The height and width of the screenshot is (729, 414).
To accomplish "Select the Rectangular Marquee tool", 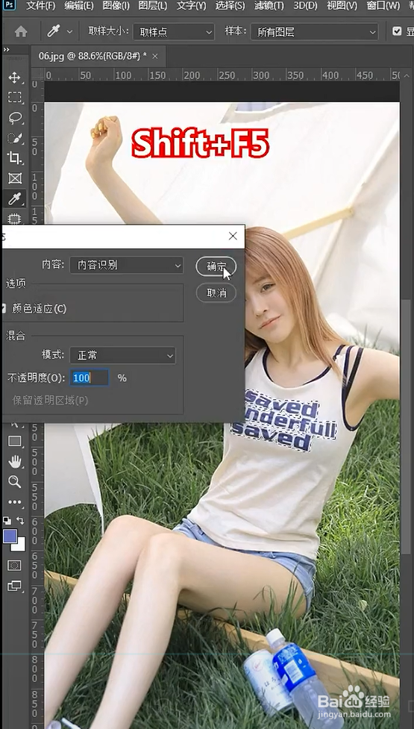I will coord(14,97).
